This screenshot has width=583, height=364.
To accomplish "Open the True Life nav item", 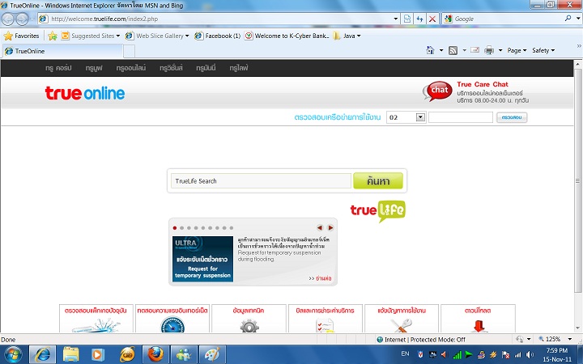I will pyautogui.click(x=239, y=68).
